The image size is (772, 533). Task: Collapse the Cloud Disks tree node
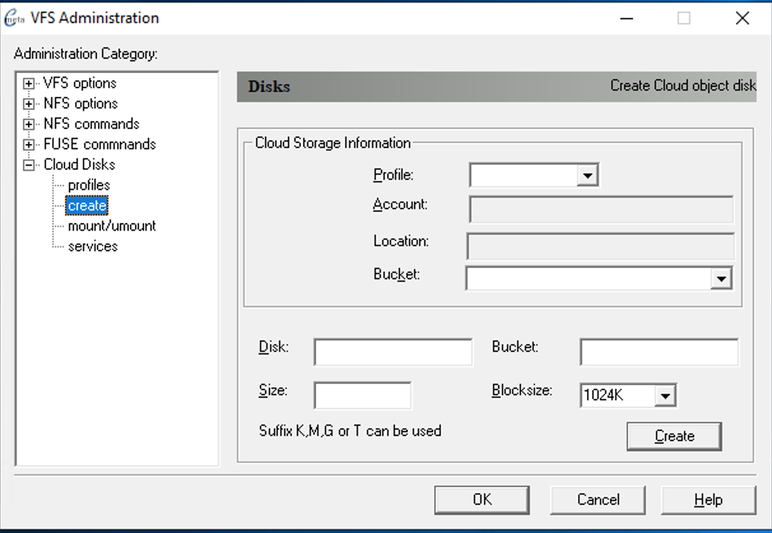coord(29,165)
